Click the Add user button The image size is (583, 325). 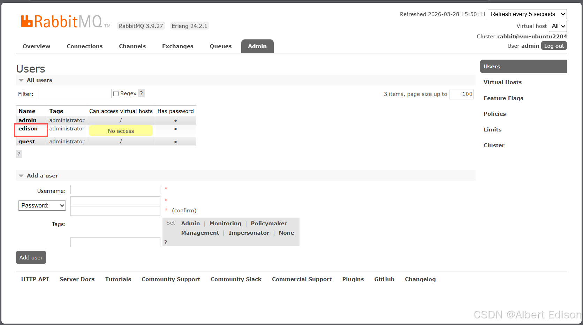click(31, 257)
